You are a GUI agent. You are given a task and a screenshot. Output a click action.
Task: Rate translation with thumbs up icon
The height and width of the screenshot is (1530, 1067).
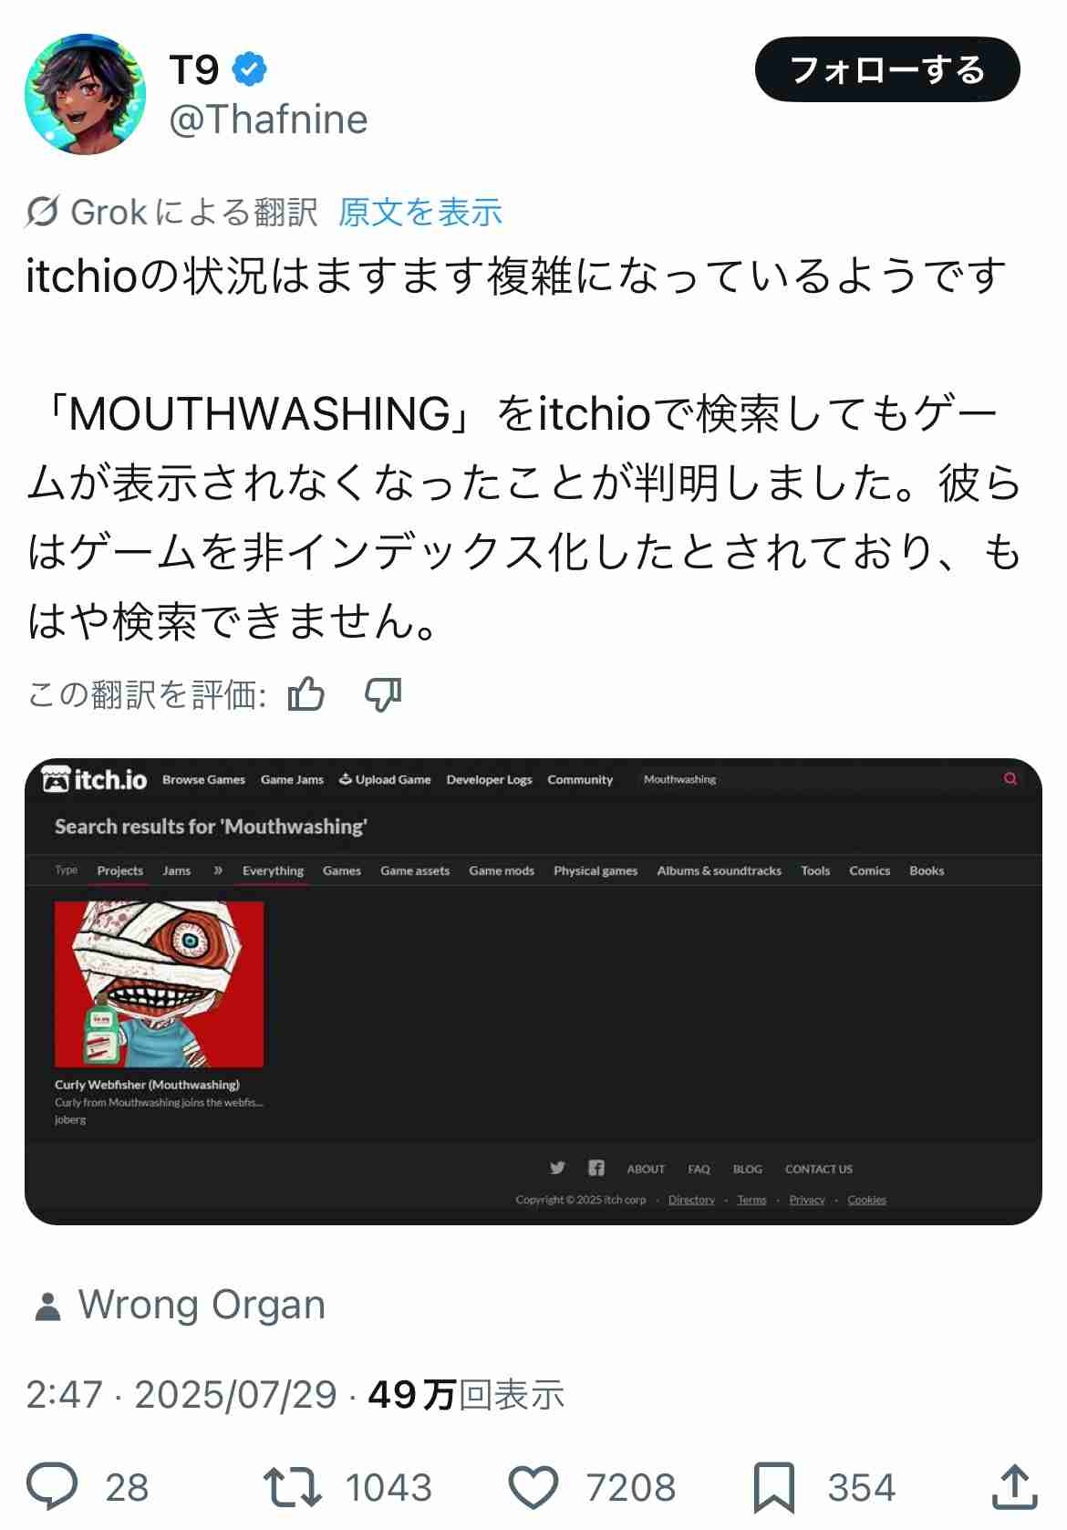tap(306, 694)
